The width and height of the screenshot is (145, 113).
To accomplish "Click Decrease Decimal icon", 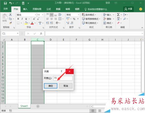I will pos(72,23).
